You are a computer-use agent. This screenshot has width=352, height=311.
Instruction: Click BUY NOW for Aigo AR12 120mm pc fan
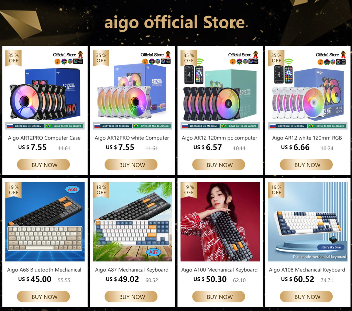218,165
